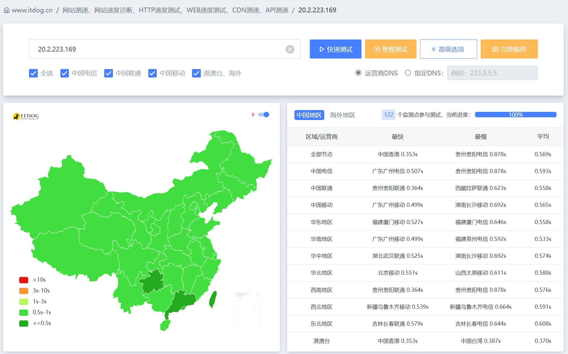
Task: Switch to 海外地区 tab
Action: (342, 115)
